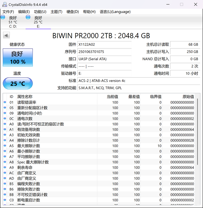The width and height of the screenshot is (203, 208).
Task: Click the 当前值 column header
Action: pos(108,97)
